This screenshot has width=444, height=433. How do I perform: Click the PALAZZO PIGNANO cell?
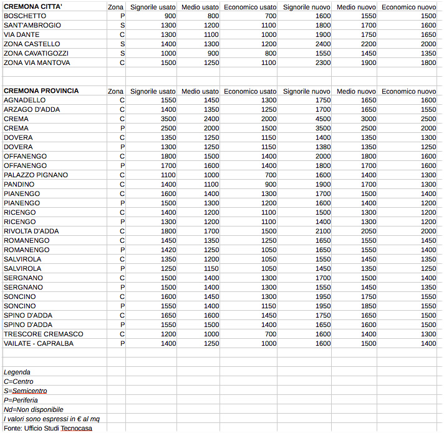point(36,175)
